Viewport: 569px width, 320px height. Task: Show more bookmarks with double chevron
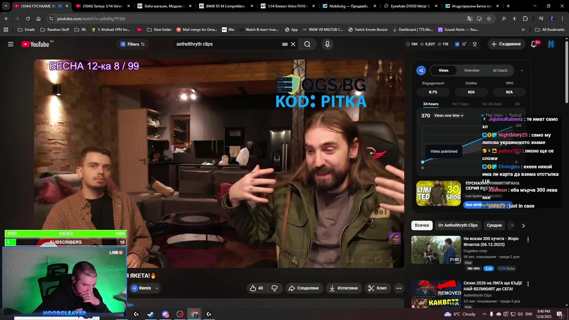[x=523, y=29]
